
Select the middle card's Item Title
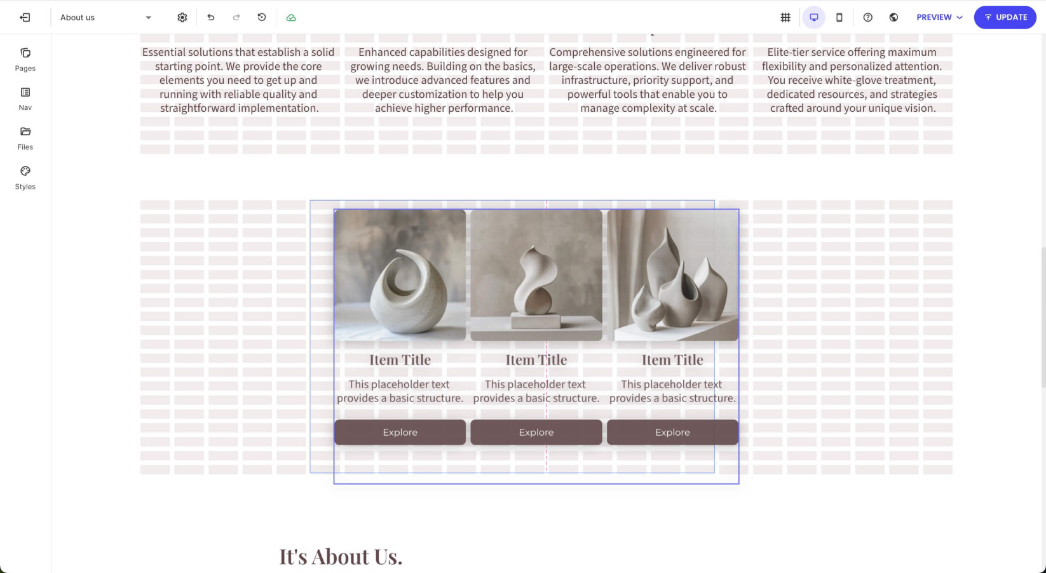536,360
